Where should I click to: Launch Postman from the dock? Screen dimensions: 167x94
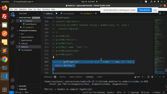point(4,33)
